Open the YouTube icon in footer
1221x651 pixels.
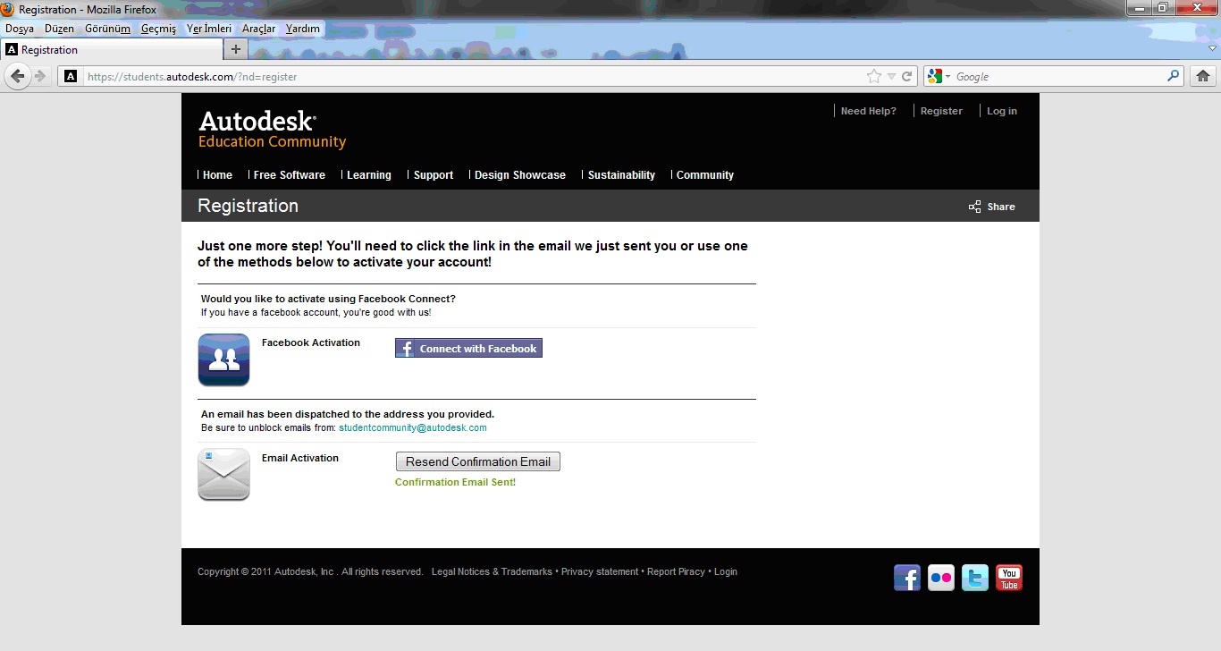click(1009, 578)
